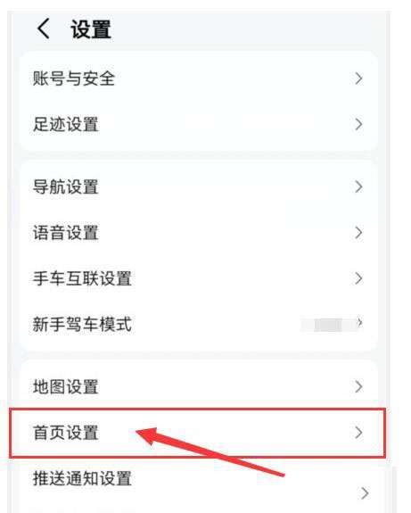Tap the arrow beside 地图设置
Viewport: 411px width, 513px height.
(x=358, y=386)
